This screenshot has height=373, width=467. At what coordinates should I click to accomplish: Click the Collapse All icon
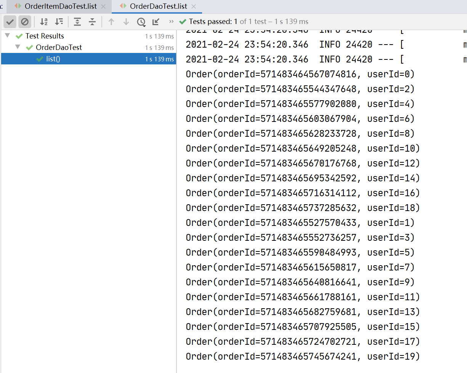(x=92, y=22)
